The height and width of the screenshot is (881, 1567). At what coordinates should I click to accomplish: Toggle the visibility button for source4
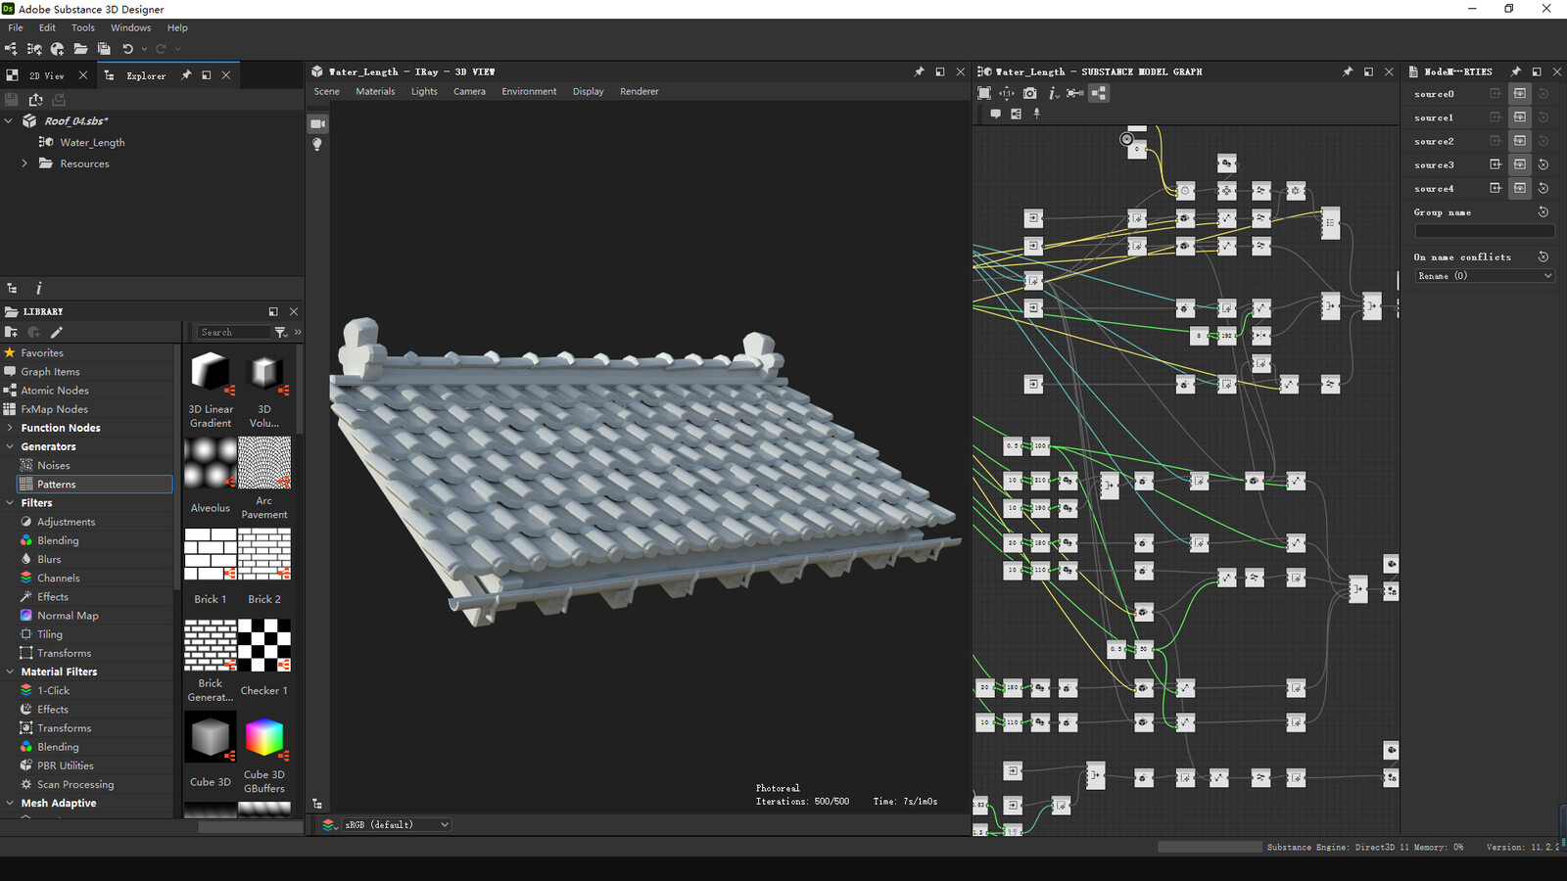pyautogui.click(x=1520, y=188)
